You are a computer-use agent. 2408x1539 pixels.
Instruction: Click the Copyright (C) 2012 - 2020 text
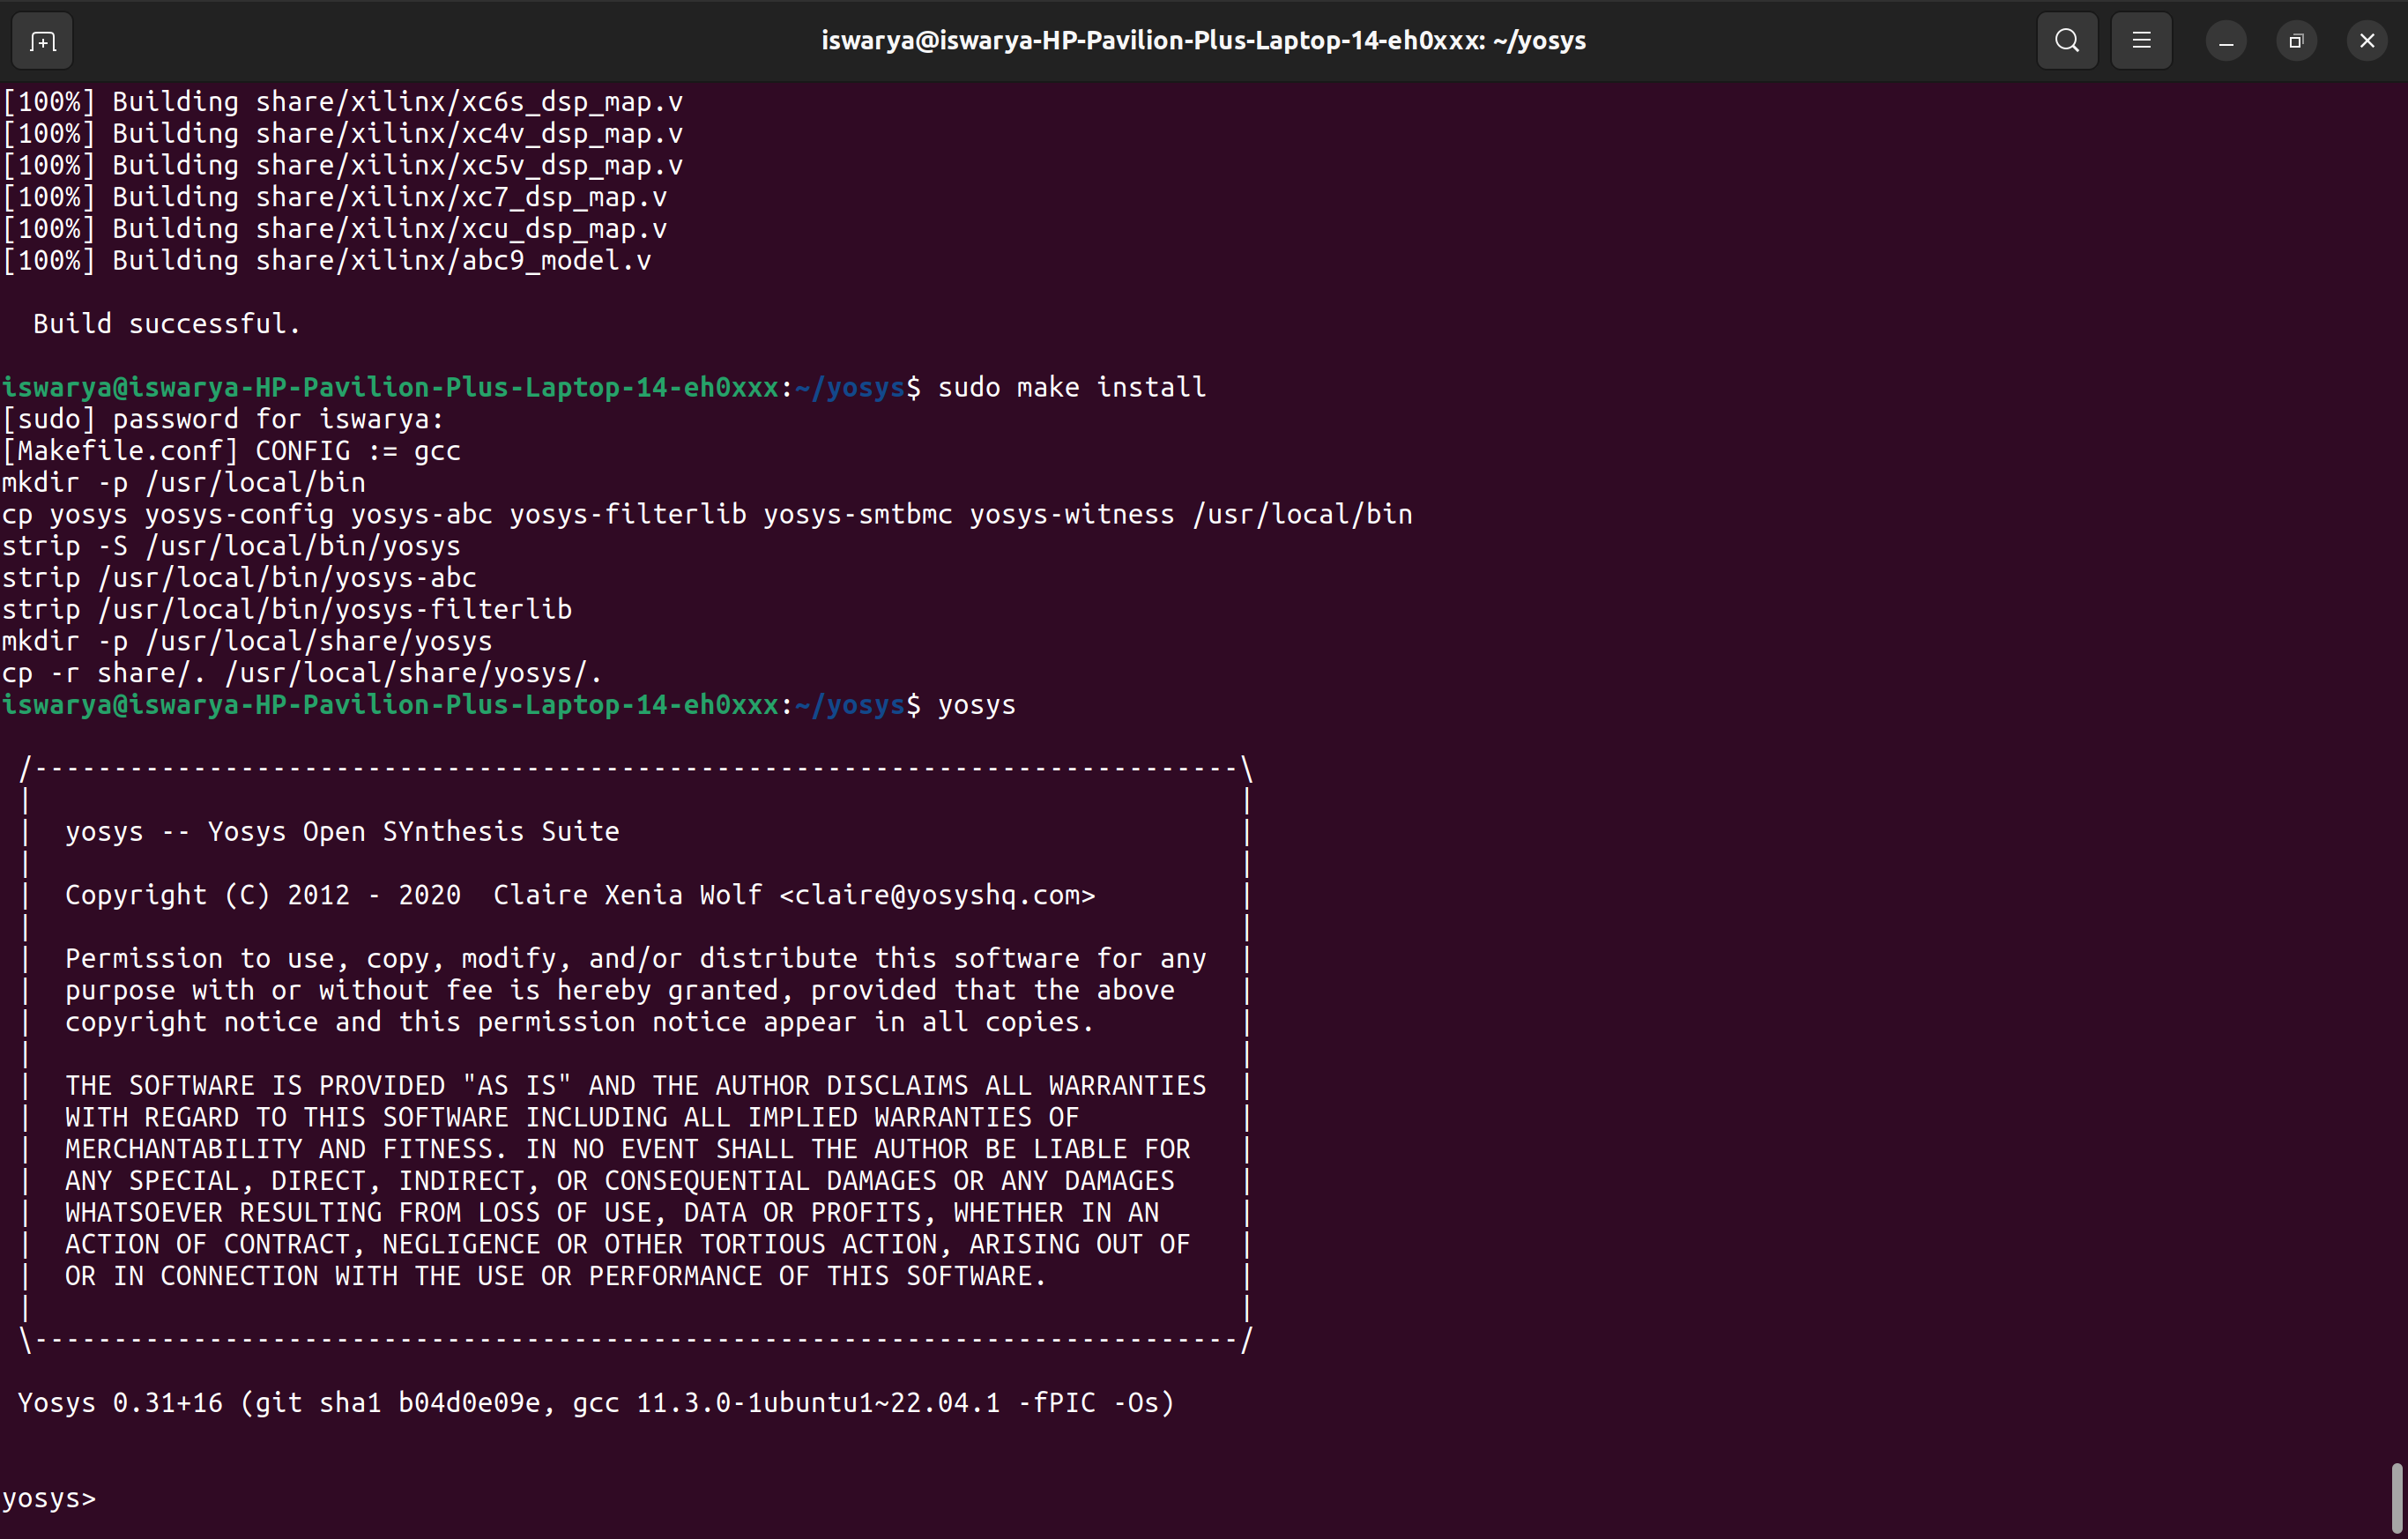pos(262,895)
